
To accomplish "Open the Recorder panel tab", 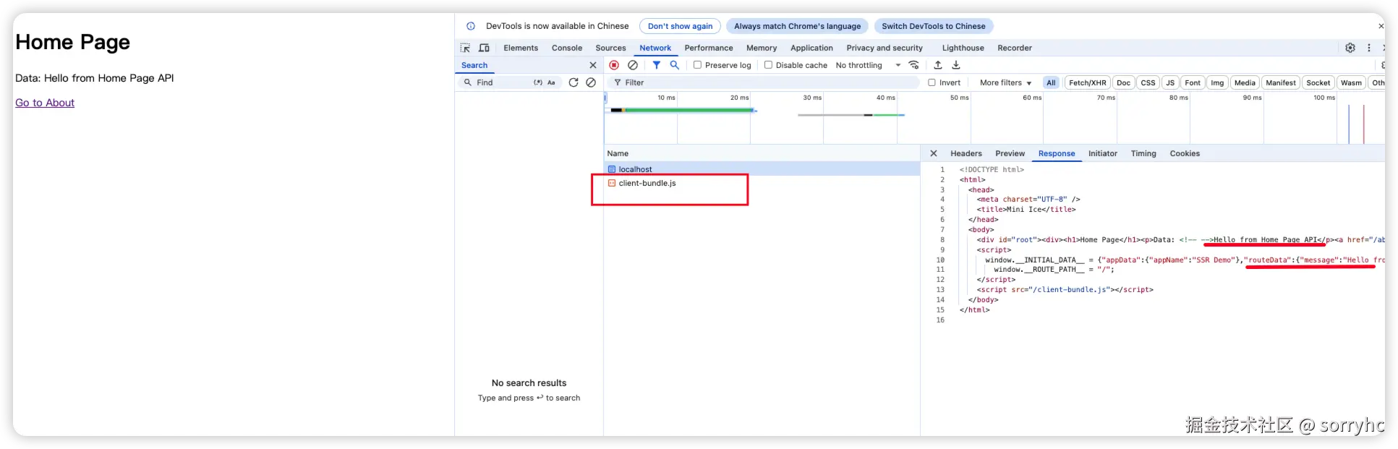I will 1015,48.
